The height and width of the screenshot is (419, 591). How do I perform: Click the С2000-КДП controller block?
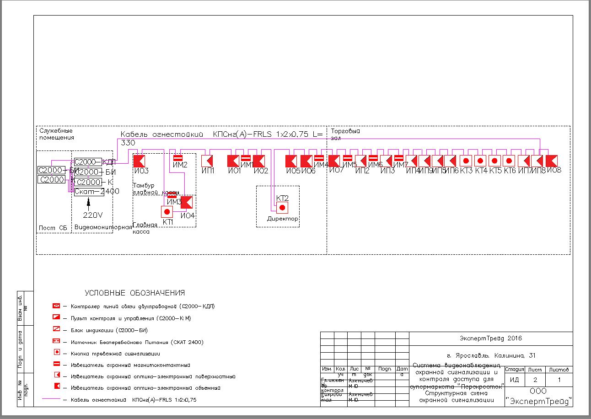tap(89, 162)
